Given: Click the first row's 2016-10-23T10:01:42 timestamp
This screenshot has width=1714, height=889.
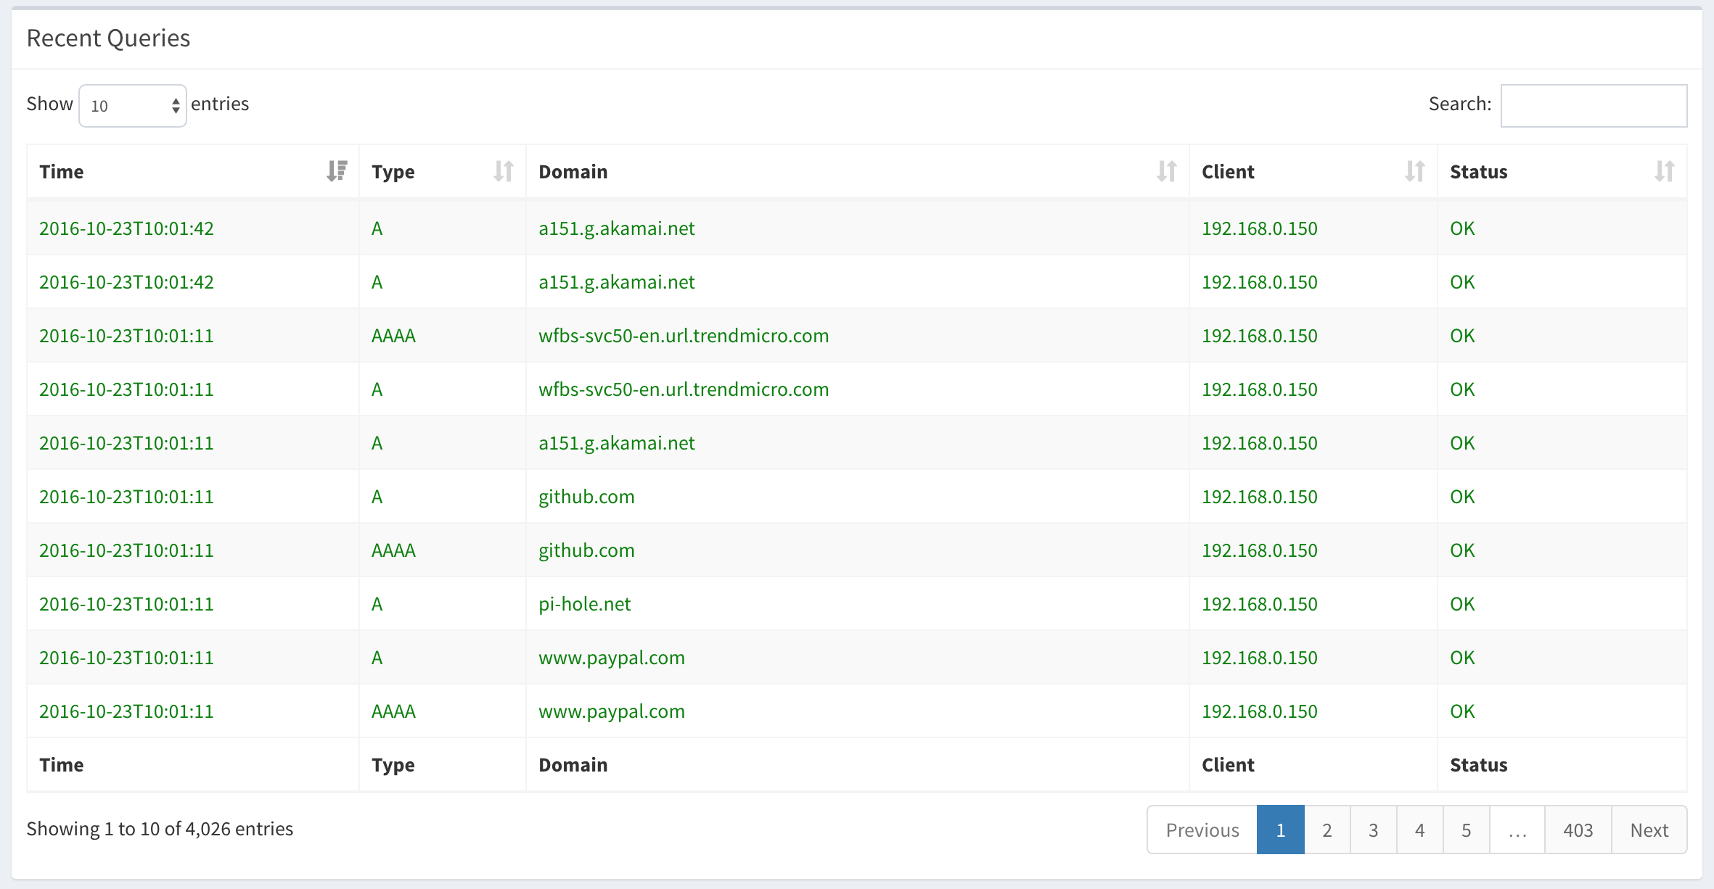Looking at the screenshot, I should 126,228.
